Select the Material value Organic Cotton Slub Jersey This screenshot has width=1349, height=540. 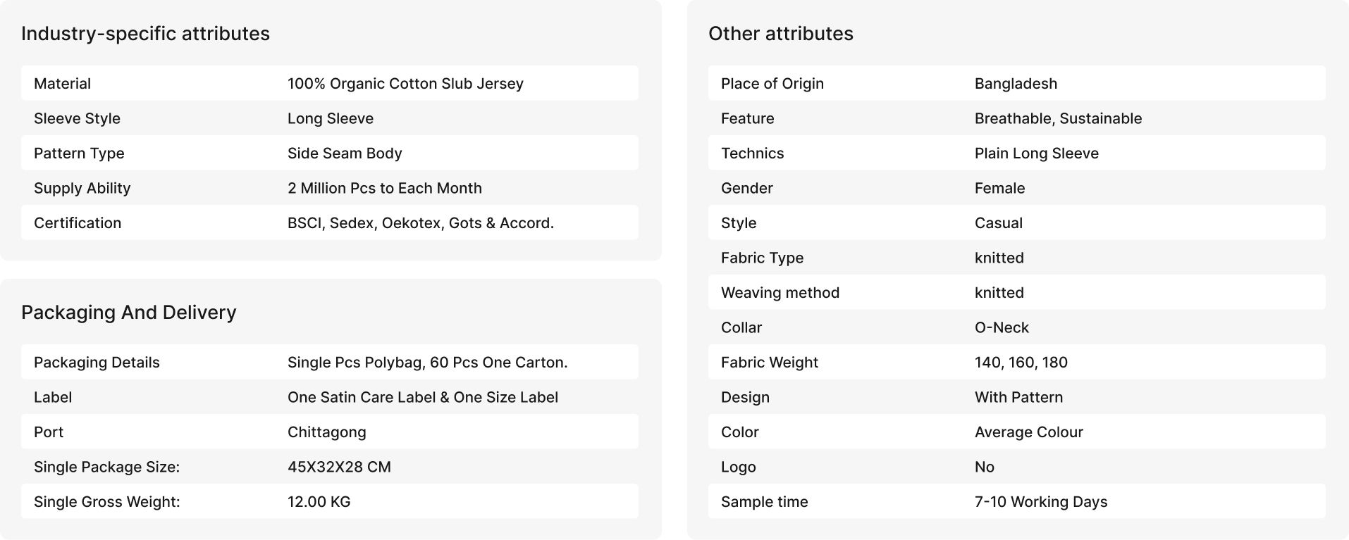(405, 84)
